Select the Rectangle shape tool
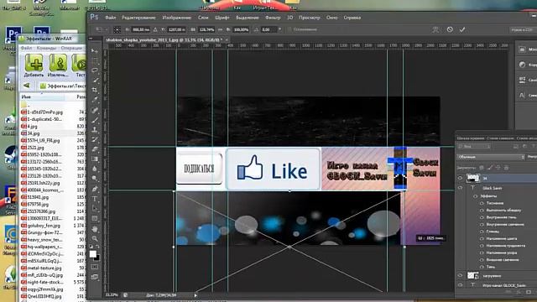 [95, 218]
